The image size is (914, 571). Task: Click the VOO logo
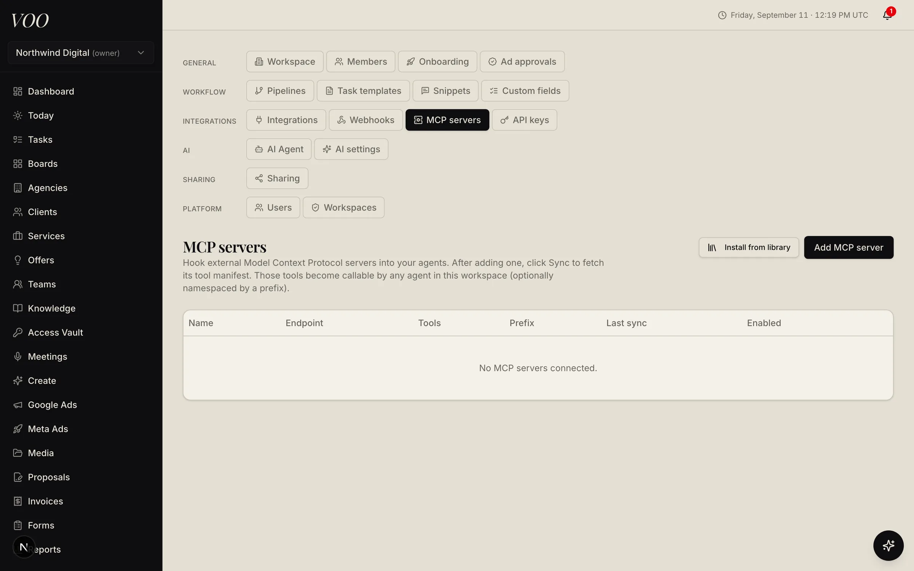point(30,21)
